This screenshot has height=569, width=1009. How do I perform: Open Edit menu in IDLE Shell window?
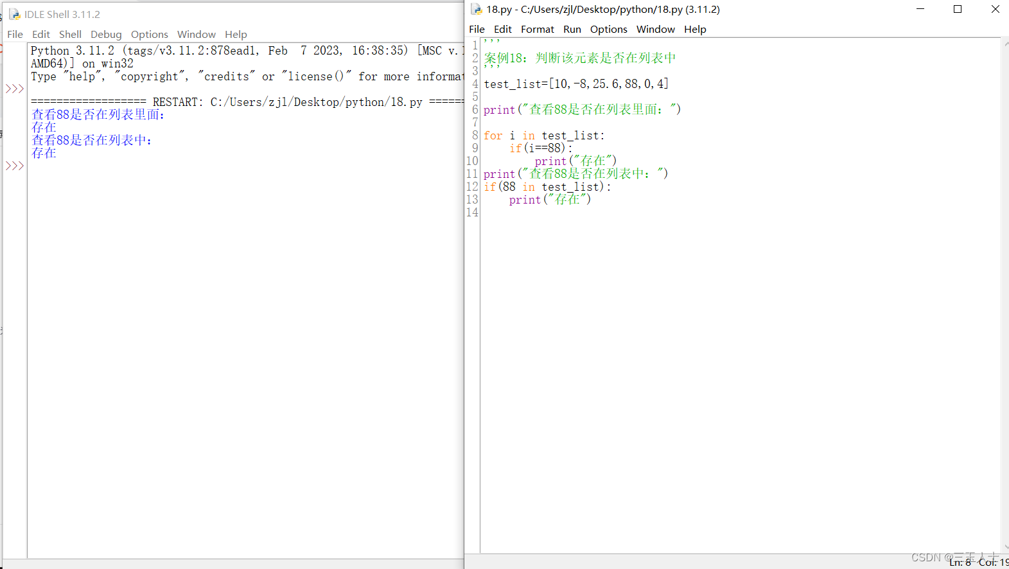41,34
